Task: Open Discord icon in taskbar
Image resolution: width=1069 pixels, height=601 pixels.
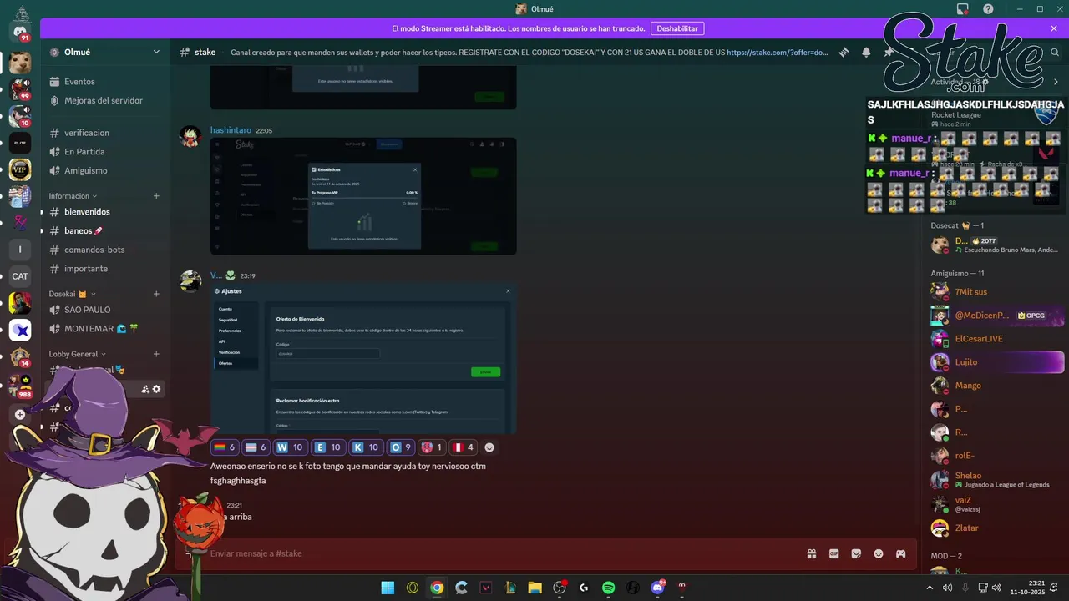Action: [x=657, y=588]
